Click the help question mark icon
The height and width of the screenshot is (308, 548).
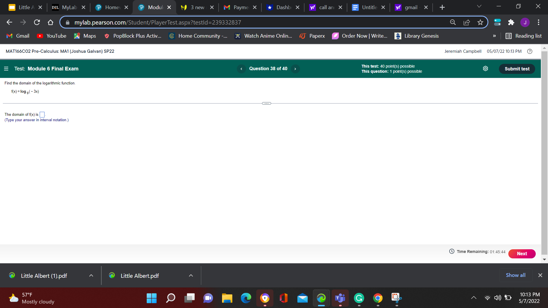(x=530, y=51)
